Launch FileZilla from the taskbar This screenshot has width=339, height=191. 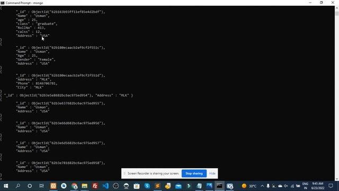click(x=95, y=186)
